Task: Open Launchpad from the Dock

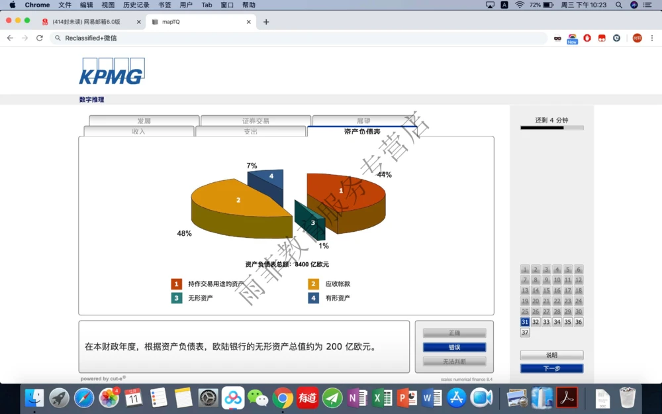Action: click(58, 399)
